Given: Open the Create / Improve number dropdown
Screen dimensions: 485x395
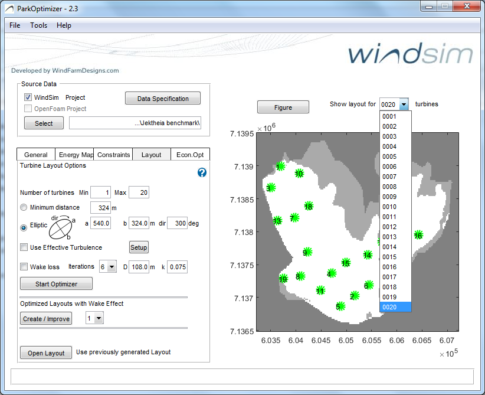Looking at the screenshot, I should click(x=99, y=318).
